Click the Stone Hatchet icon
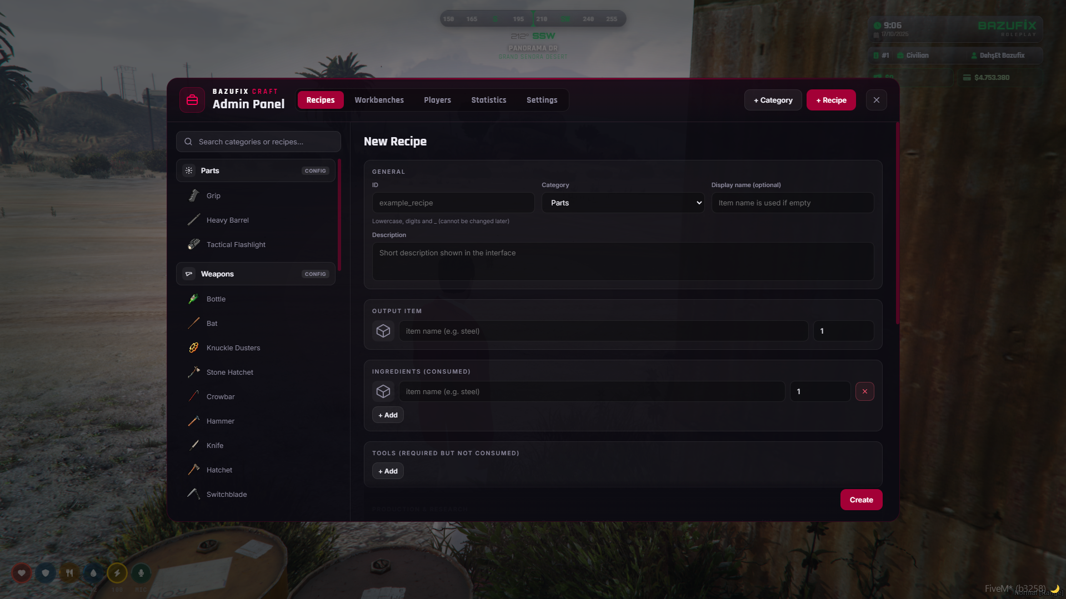This screenshot has width=1066, height=599. pos(194,372)
